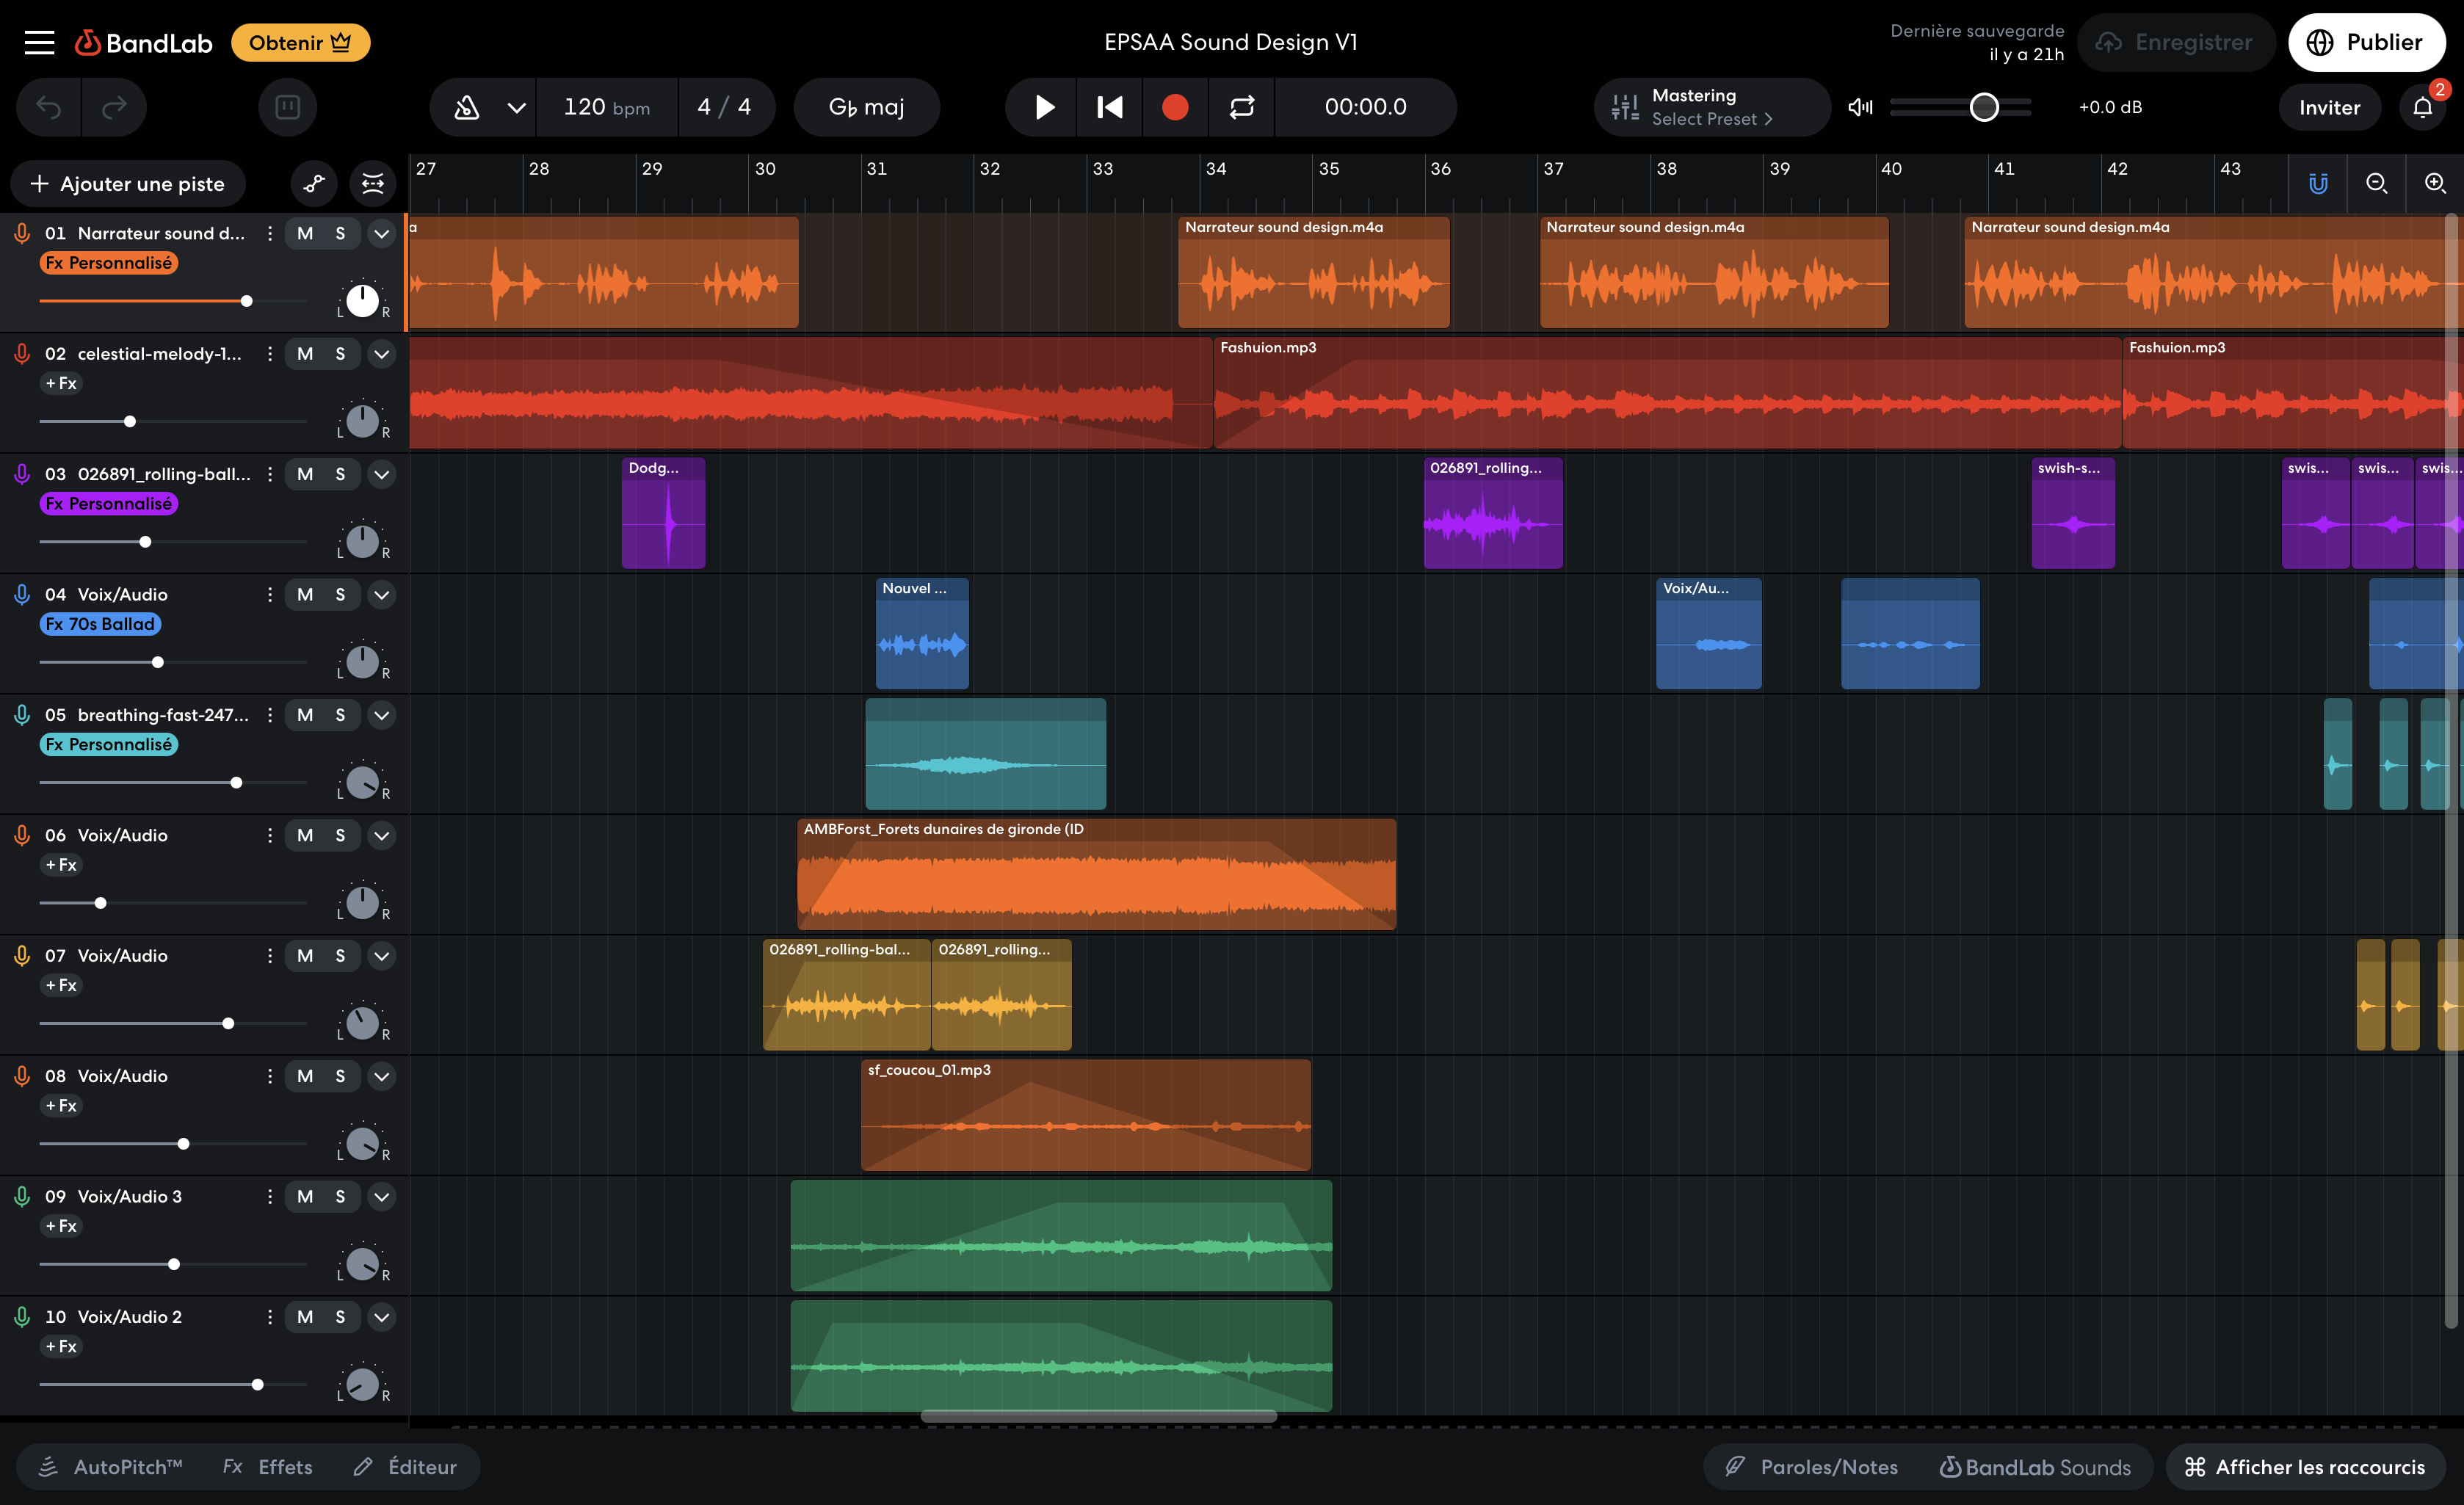Open the hamburger main menu
The height and width of the screenshot is (1505, 2464).
click(x=39, y=42)
